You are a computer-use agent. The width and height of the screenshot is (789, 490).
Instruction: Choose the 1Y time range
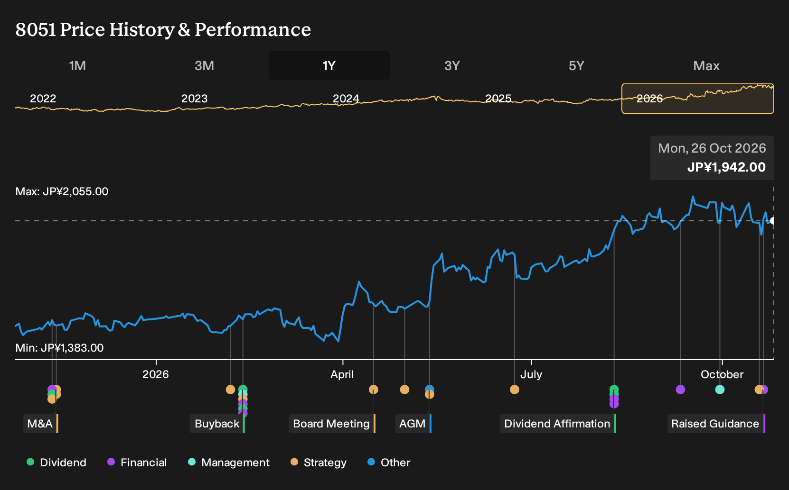tap(329, 65)
